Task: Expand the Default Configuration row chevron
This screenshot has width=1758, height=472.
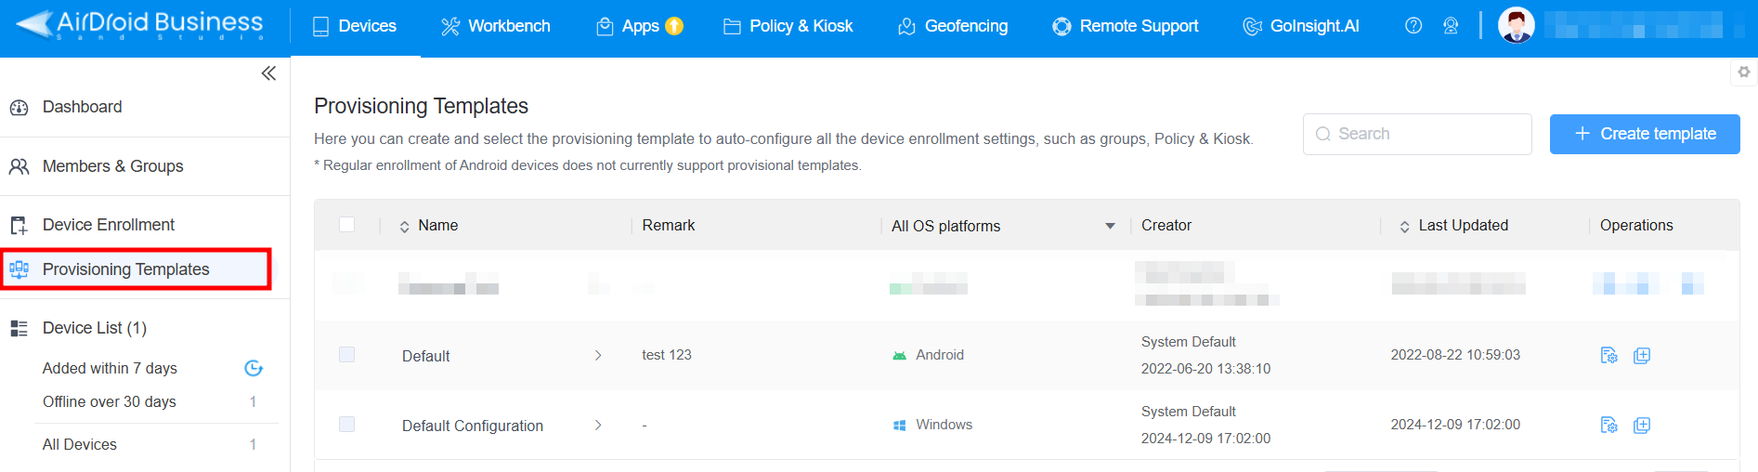Action: coord(598,425)
